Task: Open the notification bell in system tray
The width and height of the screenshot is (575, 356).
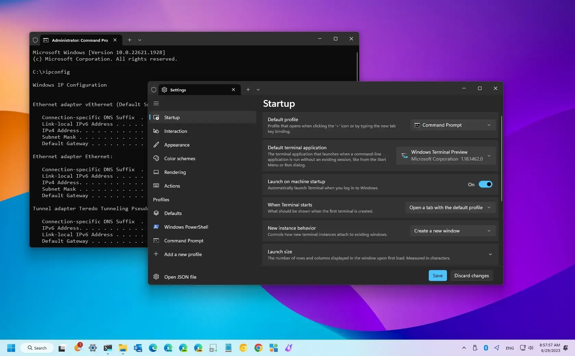Action: point(566,348)
